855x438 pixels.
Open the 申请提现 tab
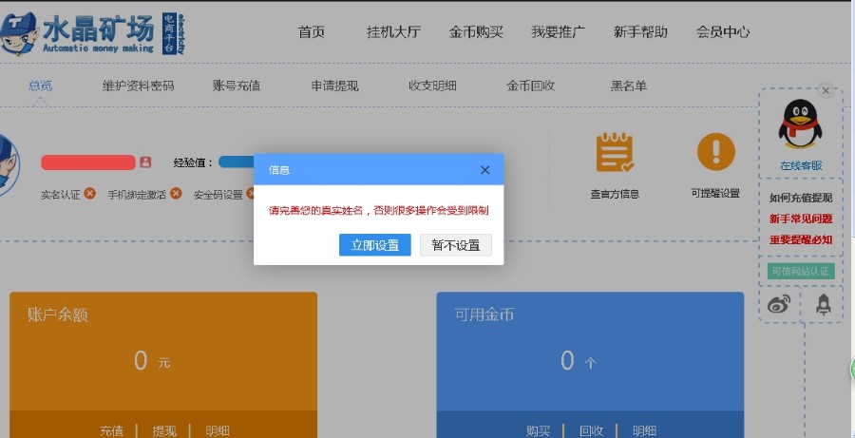tap(334, 86)
